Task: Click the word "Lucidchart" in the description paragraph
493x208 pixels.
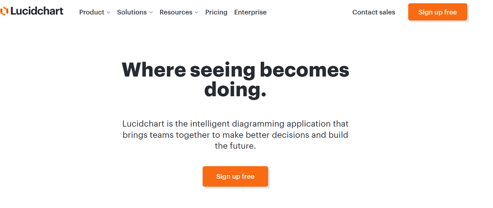Action: tap(143, 123)
